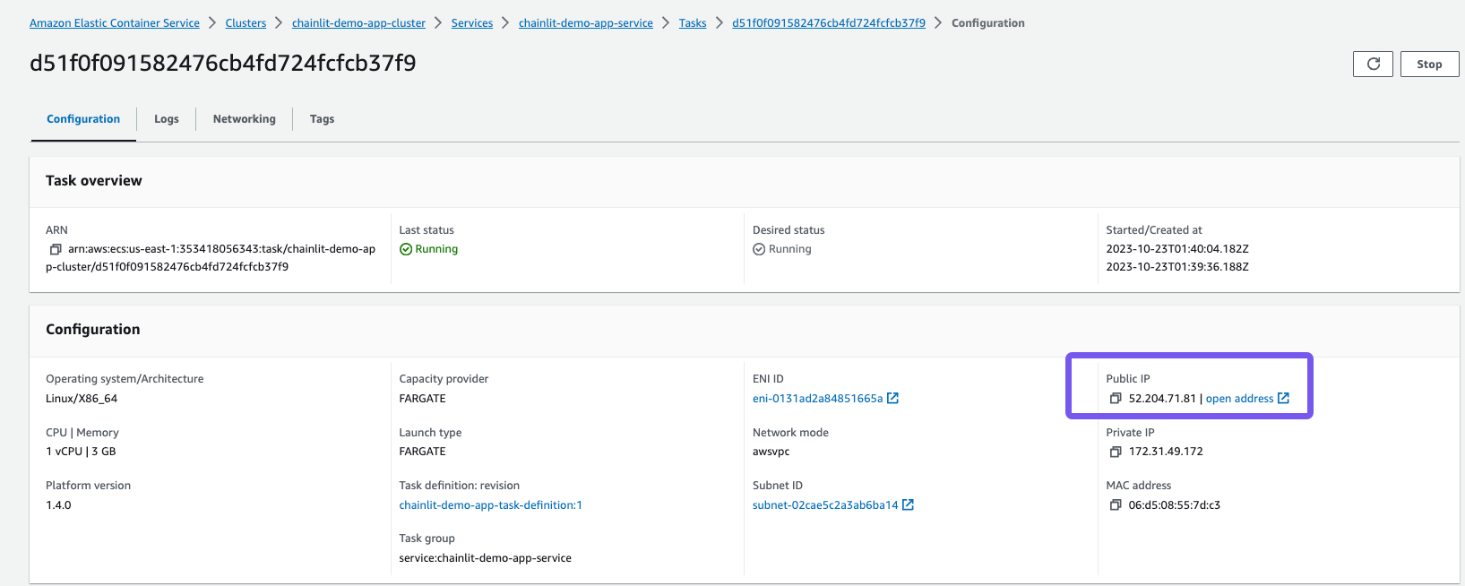The image size is (1465, 586).
Task: Copy the task ARN with copy icon
Action: tap(56, 249)
